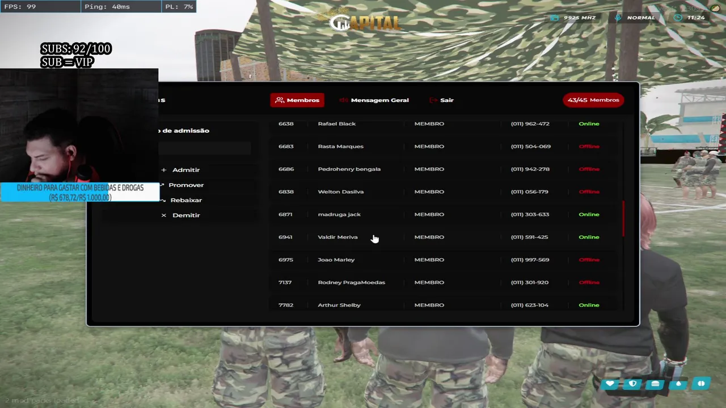Click the clock icon near 11:24
726x408 pixels.
click(678, 18)
